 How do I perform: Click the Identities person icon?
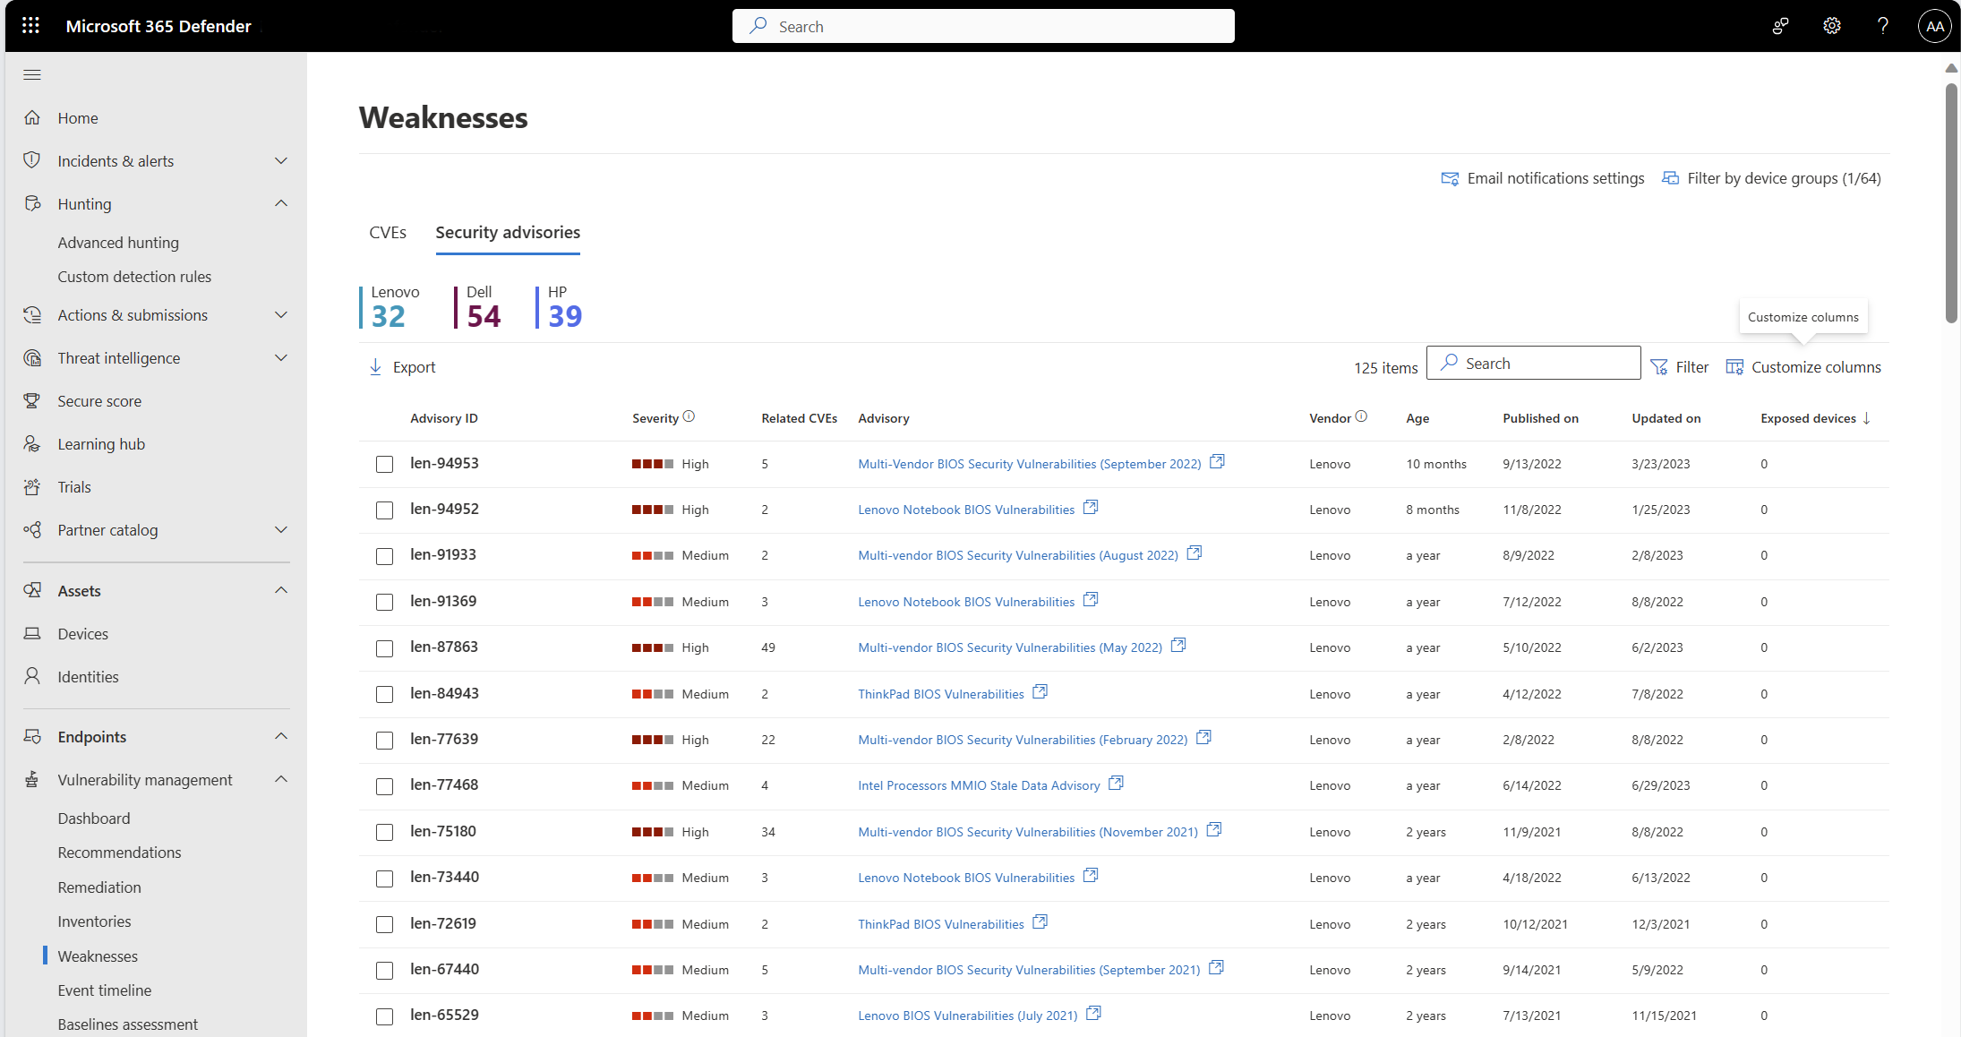32,676
